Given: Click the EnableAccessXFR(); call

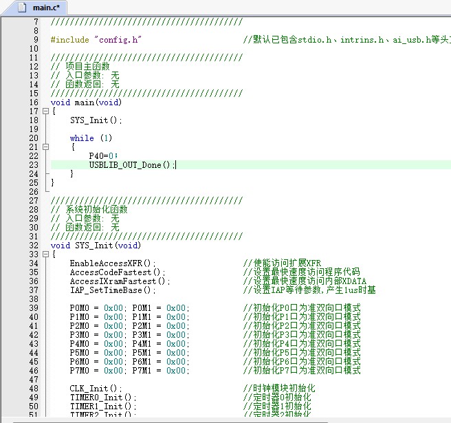Looking at the screenshot, I should point(113,263).
